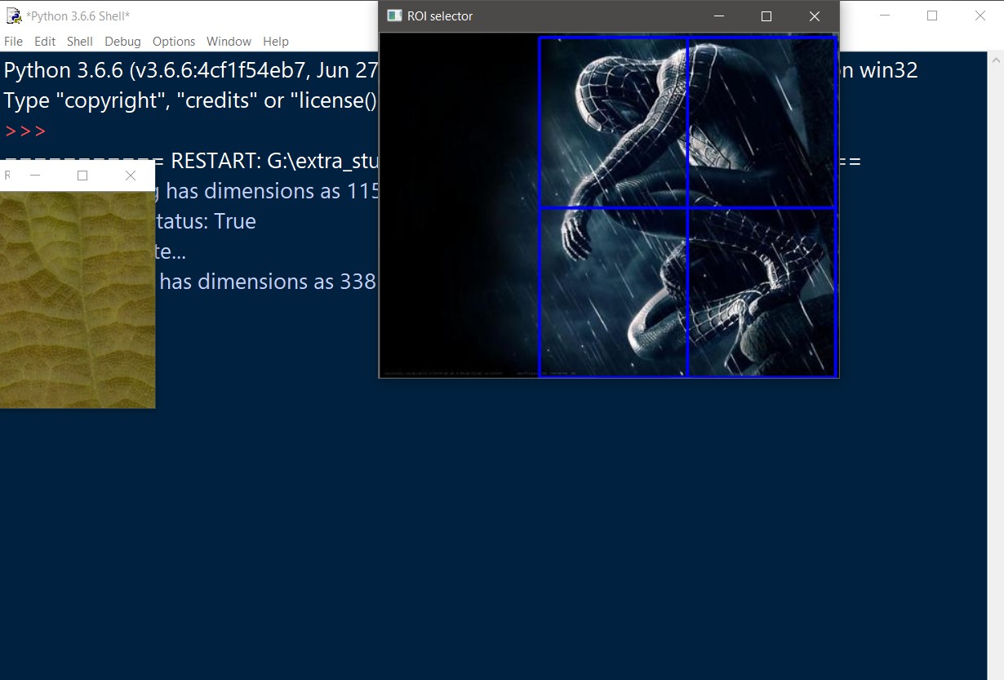Click the 'Type "copyright"' line in shell

[x=191, y=100]
